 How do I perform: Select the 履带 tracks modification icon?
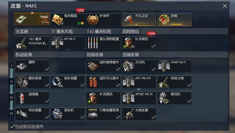click(22, 66)
